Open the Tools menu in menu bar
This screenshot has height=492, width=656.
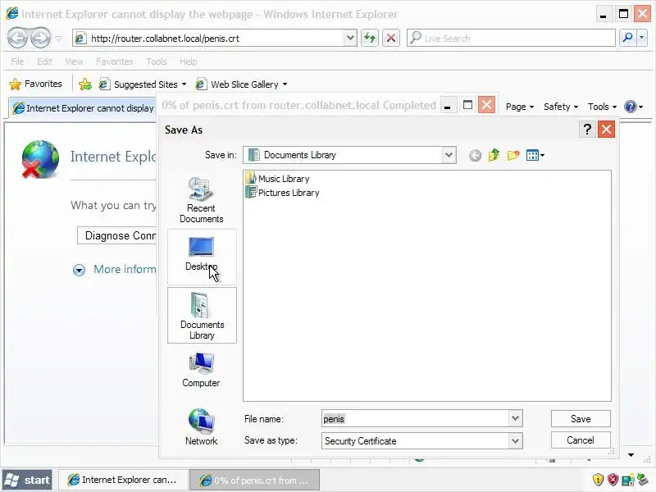pyautogui.click(x=157, y=61)
